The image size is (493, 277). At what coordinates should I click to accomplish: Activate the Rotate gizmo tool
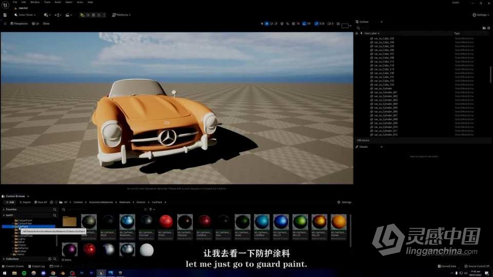coord(271,24)
